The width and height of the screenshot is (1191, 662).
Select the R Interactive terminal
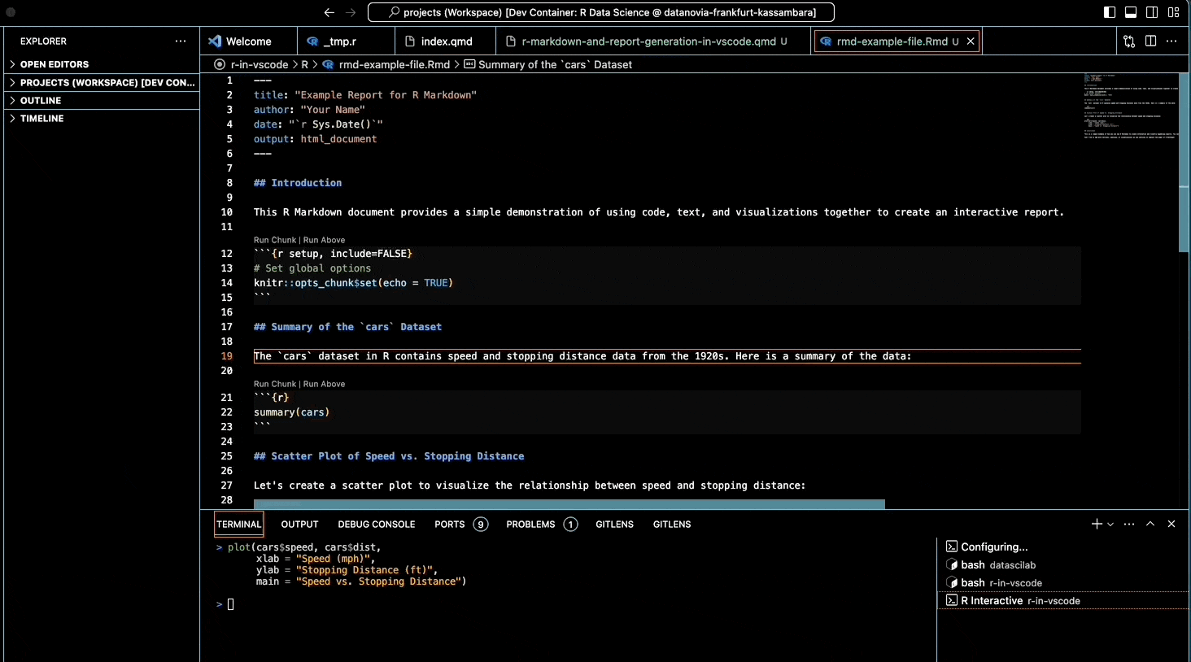tap(1062, 600)
